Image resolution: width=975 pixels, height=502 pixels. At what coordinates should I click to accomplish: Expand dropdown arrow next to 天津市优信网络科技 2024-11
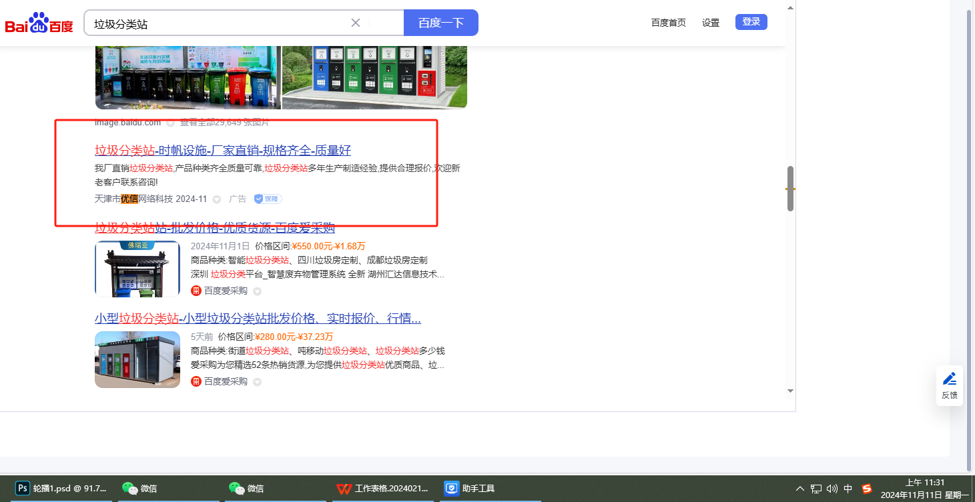[217, 199]
